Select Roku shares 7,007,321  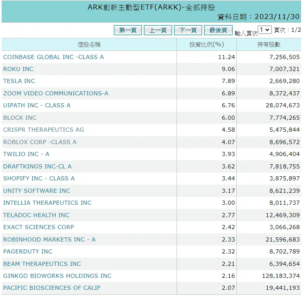click(x=285, y=69)
